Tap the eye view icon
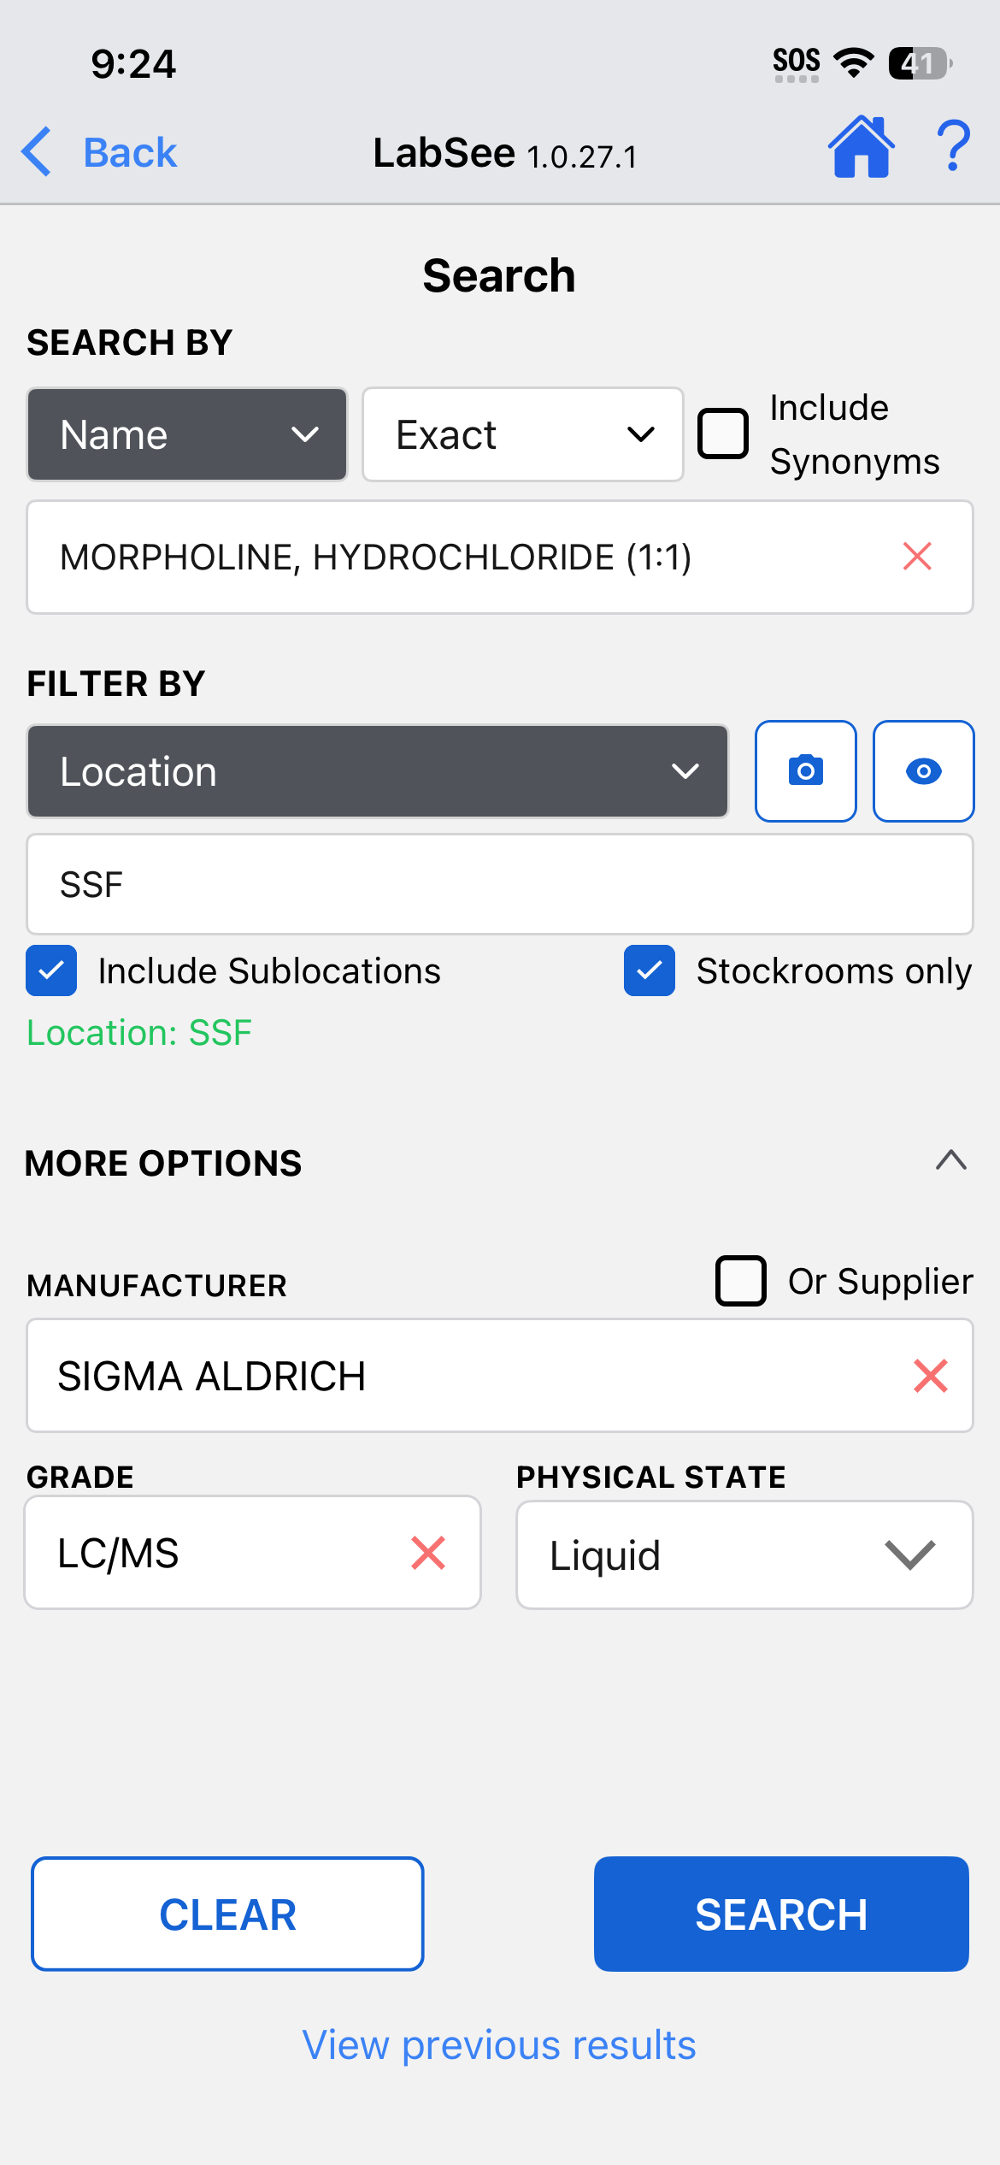 coord(923,771)
